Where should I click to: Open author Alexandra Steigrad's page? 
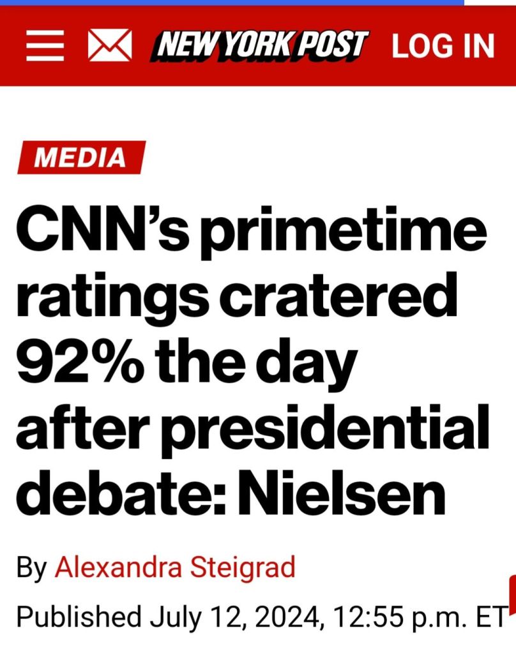[175, 566]
